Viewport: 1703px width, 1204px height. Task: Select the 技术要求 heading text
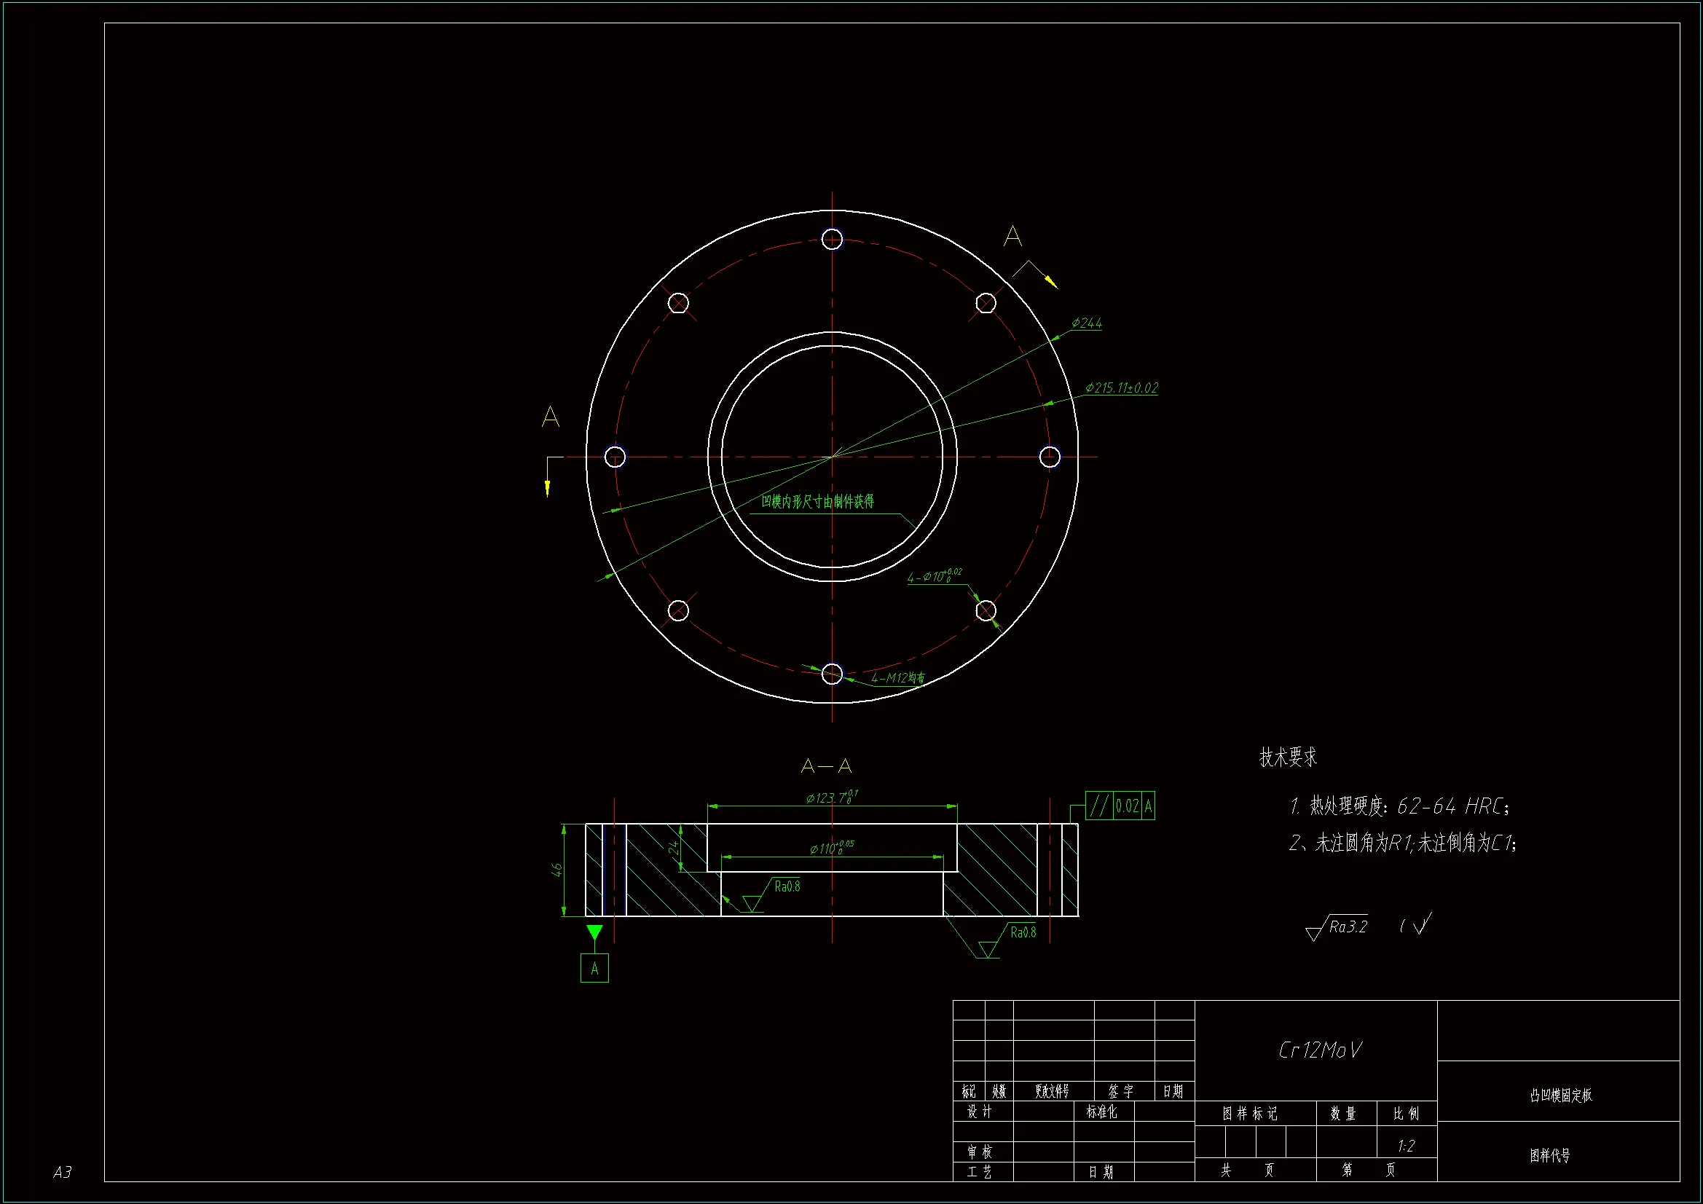click(x=1289, y=758)
